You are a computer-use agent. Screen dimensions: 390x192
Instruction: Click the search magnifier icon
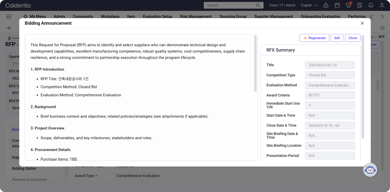pos(258,5)
